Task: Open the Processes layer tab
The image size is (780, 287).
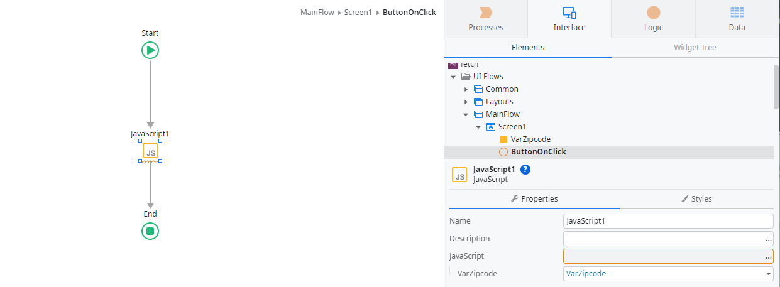Action: (x=486, y=18)
